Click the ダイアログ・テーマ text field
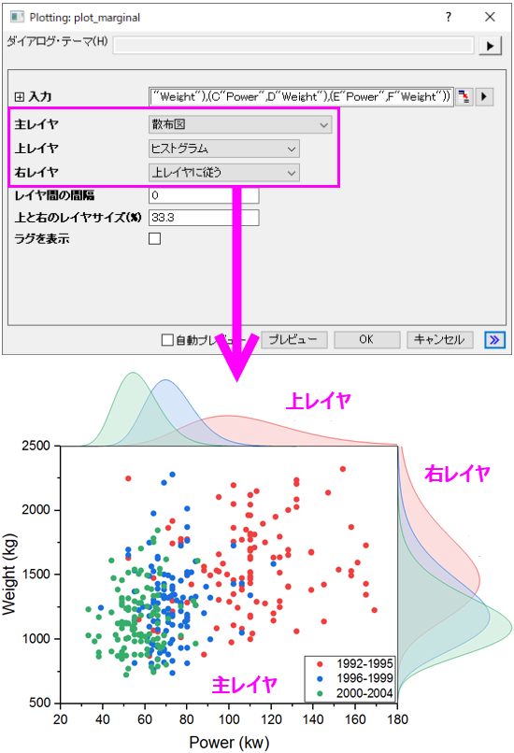 point(293,46)
